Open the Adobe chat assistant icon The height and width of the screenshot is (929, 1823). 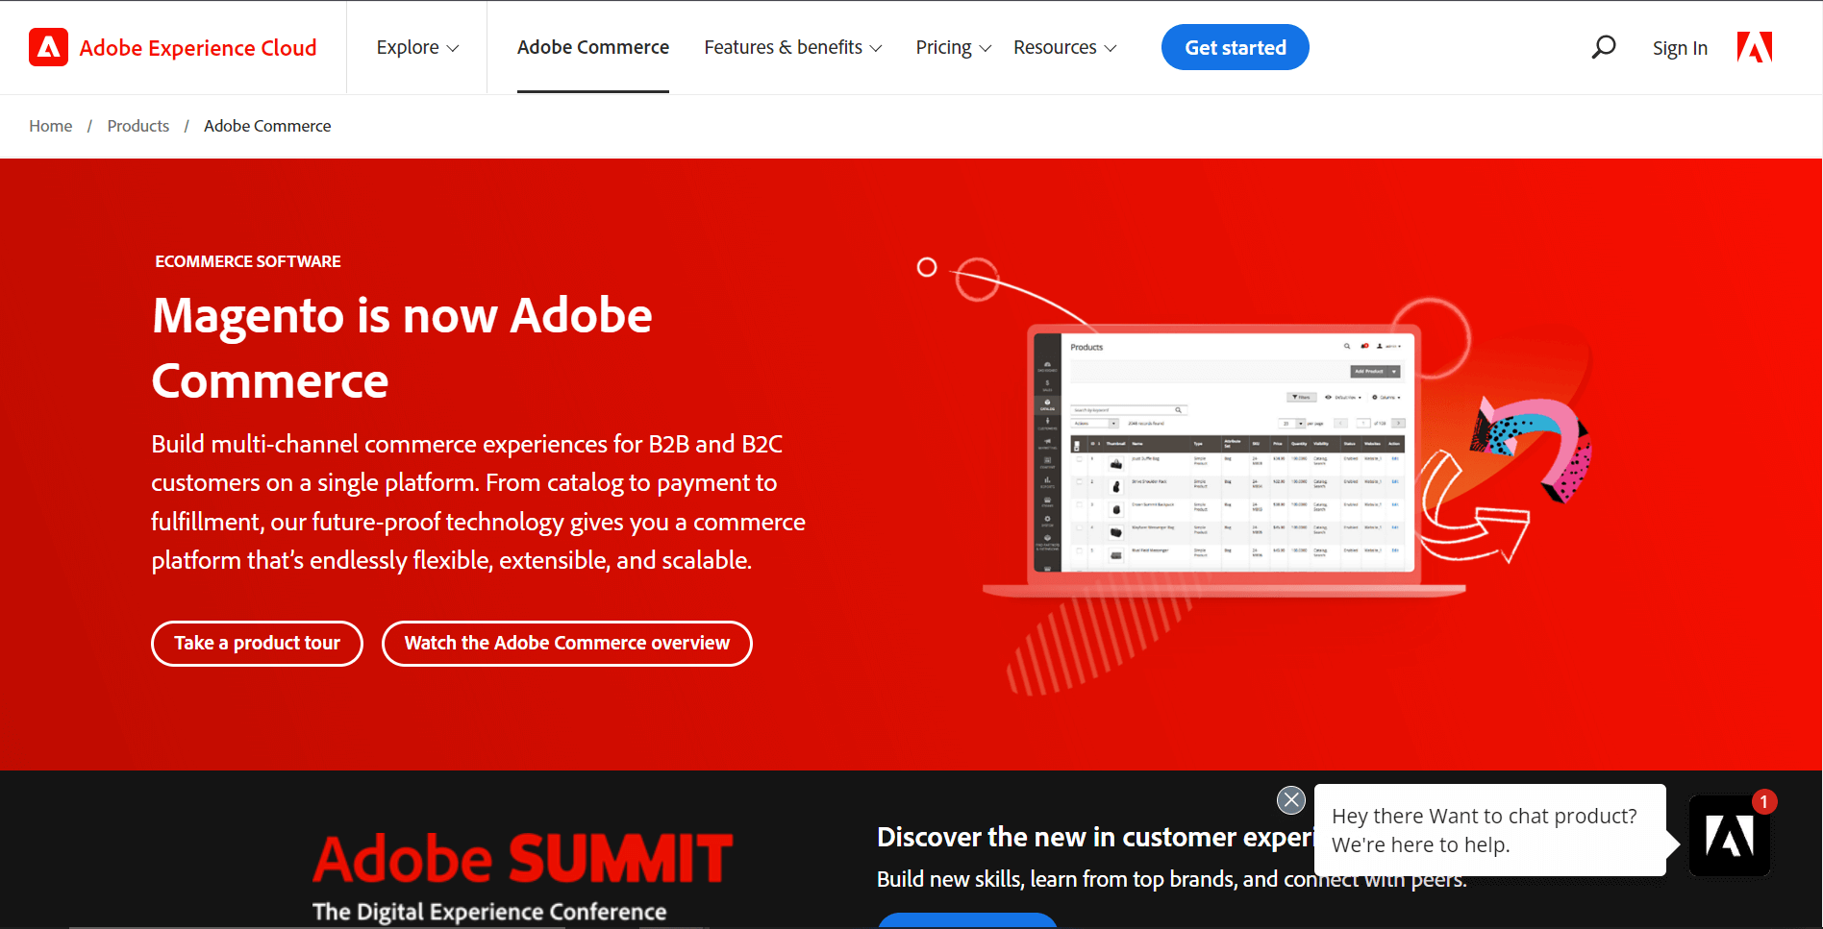pyautogui.click(x=1730, y=836)
